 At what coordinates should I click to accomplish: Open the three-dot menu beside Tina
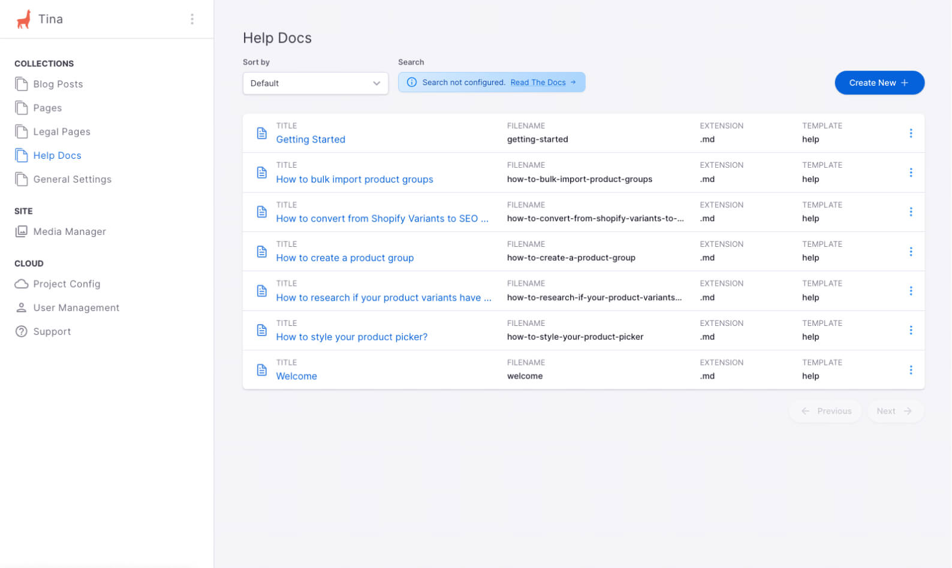coord(192,19)
